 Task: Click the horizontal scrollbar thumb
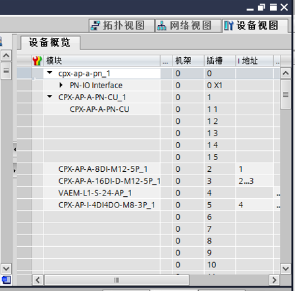[117, 280]
